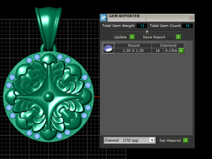Click the Save Report label
212x159 pixels.
click(159, 37)
